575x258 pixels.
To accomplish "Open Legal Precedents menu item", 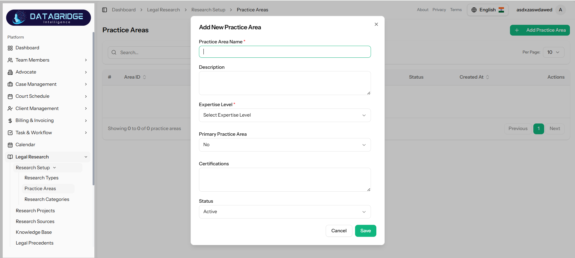I will pos(35,243).
